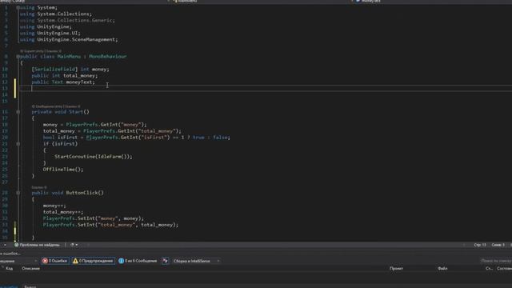Click the error list search field

pos(496,261)
